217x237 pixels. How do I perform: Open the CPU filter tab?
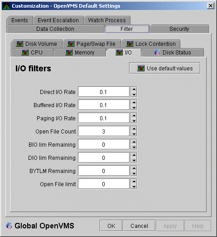pos(32,53)
